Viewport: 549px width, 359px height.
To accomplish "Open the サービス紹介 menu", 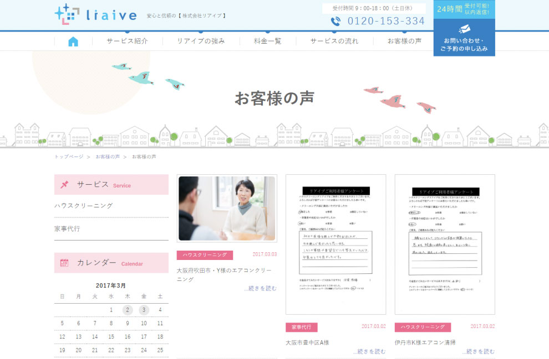I will pos(127,41).
